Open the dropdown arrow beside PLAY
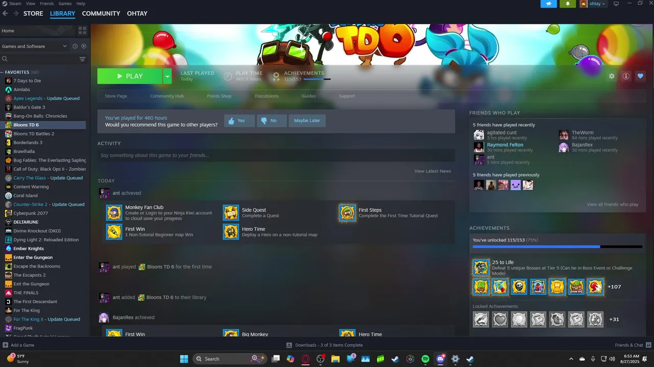Screen dimensions: 654x367 167,76
